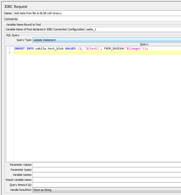
Task: Click the Parameter values field
Action: coord(107,165)
